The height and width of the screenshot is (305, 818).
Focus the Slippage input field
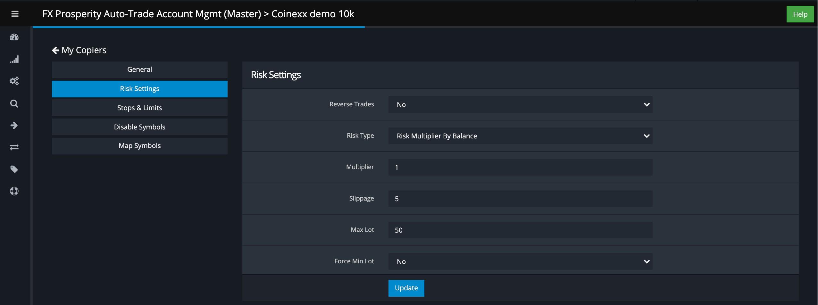[520, 199]
